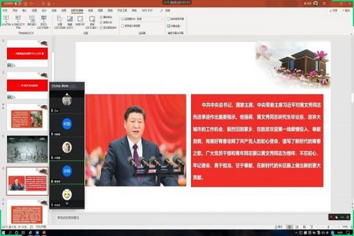Click the Comments button
Image resolution: width=354 pixels, height=236 pixels.
346,10
